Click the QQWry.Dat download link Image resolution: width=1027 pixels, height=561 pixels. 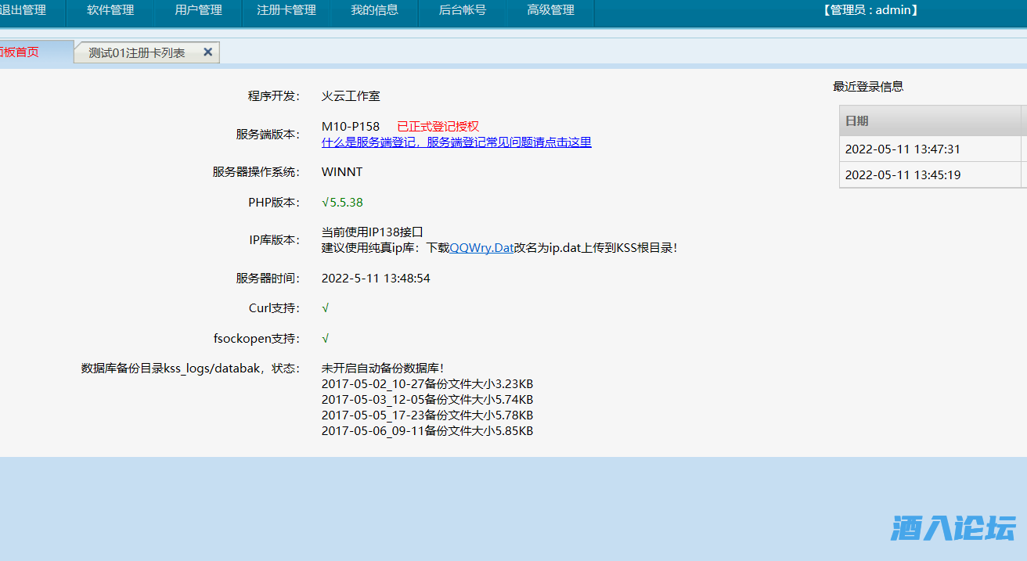pyautogui.click(x=481, y=248)
